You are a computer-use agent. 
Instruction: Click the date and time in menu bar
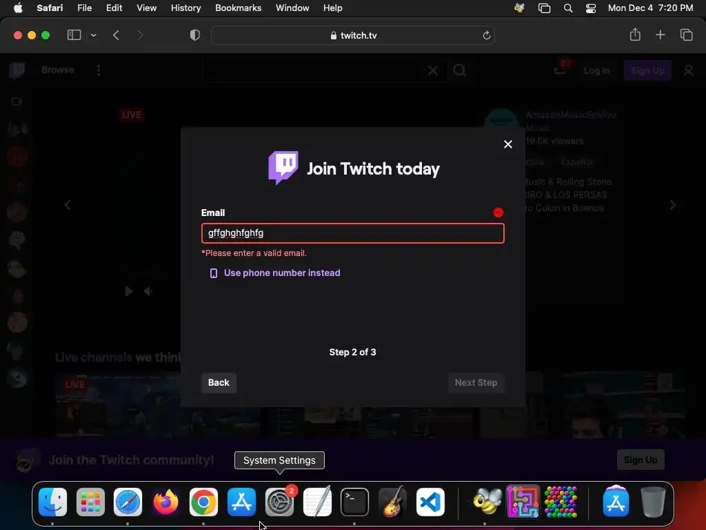click(650, 8)
